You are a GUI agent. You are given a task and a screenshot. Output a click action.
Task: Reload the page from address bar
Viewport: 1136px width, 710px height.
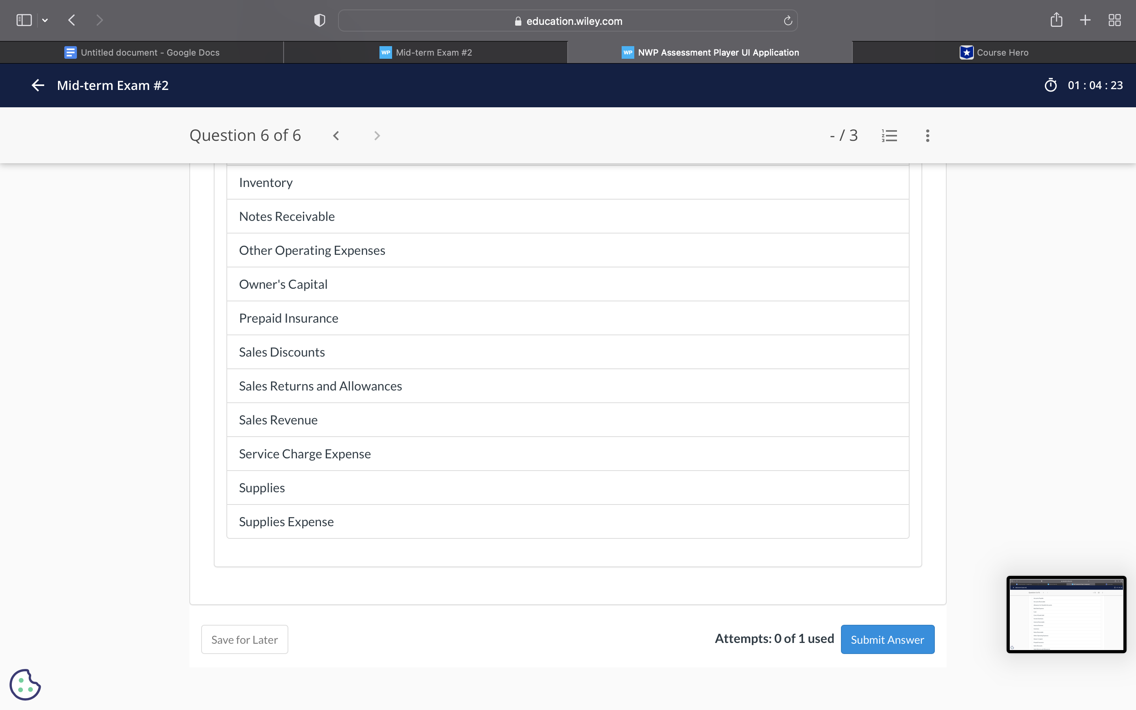(x=788, y=21)
